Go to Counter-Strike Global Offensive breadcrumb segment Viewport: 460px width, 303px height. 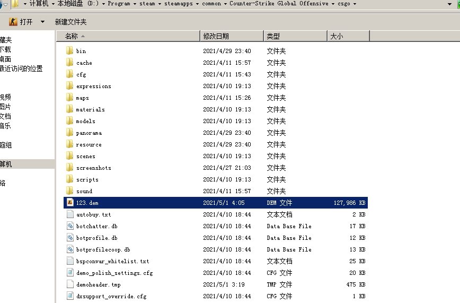tap(279, 4)
